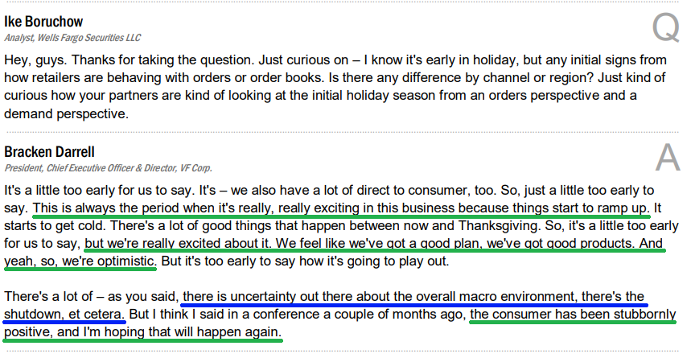
Task: Click the answer's opening "It's a little too early"
Action: [x=74, y=191]
